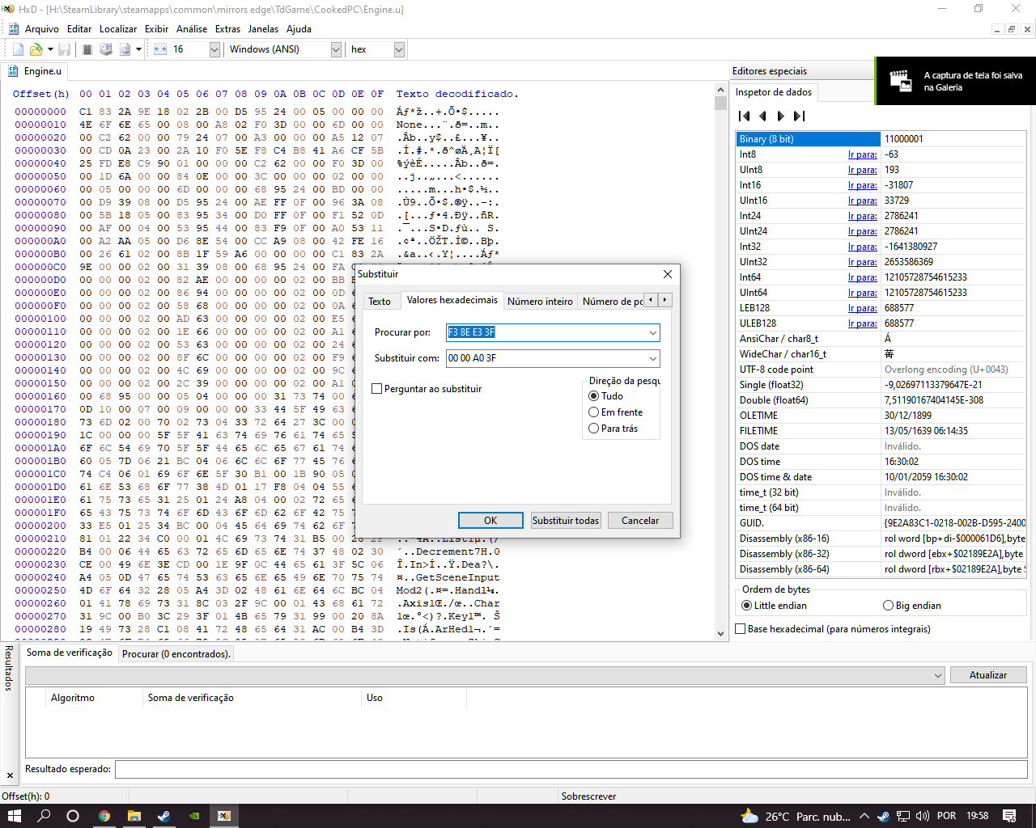Image resolution: width=1036 pixels, height=828 pixels.
Task: Open Steam from the taskbar
Action: pos(164,816)
